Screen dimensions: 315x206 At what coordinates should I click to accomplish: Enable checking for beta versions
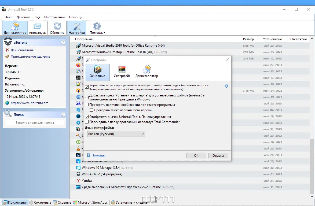(x=91, y=110)
